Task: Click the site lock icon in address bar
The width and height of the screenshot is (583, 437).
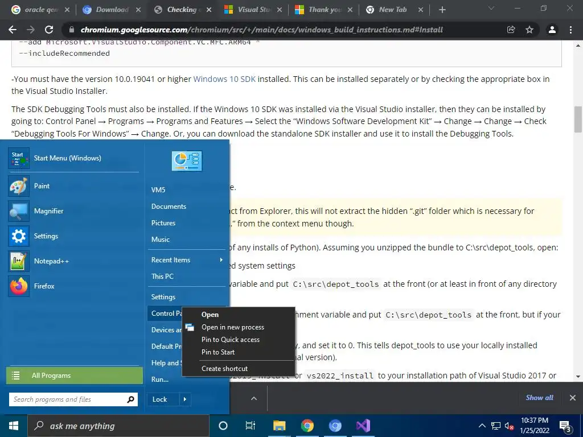Action: click(72, 30)
